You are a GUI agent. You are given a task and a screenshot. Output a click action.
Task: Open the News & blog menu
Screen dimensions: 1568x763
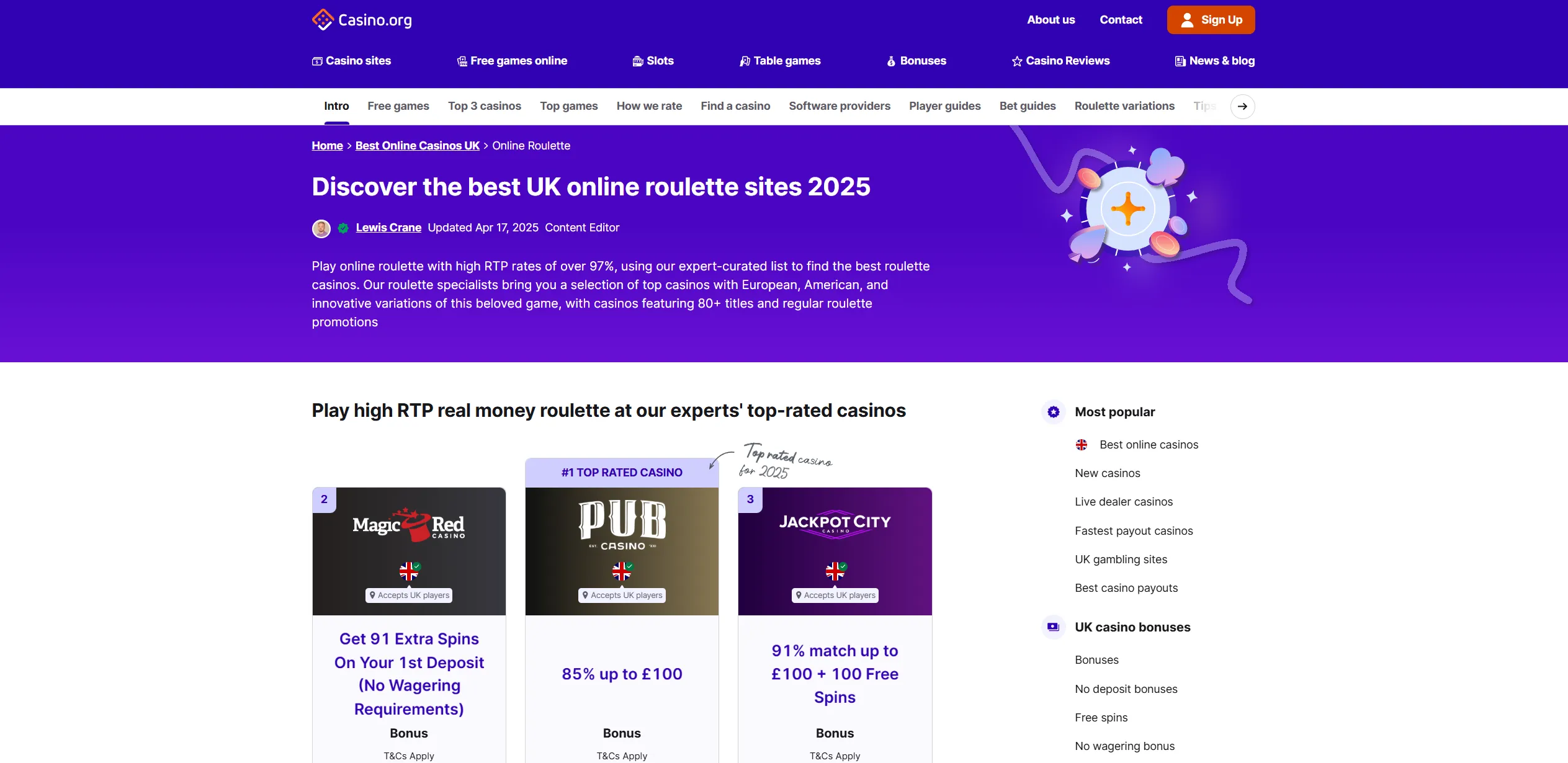point(1214,61)
